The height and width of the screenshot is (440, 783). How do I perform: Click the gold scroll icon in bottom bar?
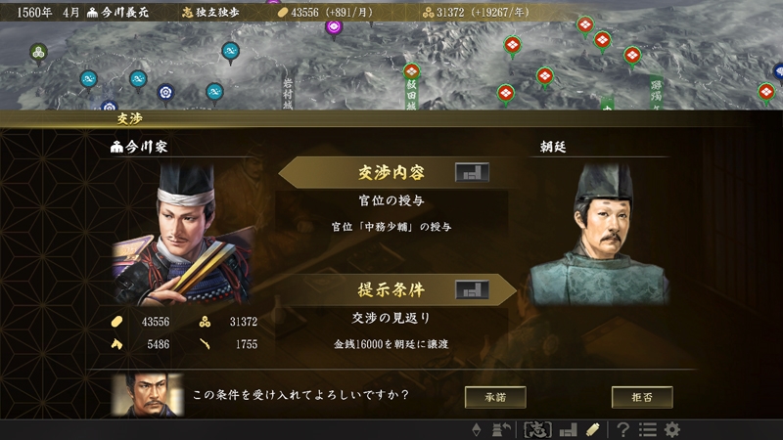pos(593,429)
